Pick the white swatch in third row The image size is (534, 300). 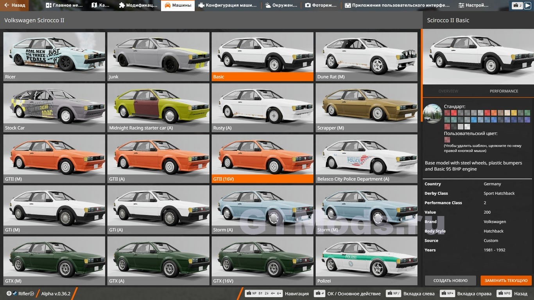[467, 127]
